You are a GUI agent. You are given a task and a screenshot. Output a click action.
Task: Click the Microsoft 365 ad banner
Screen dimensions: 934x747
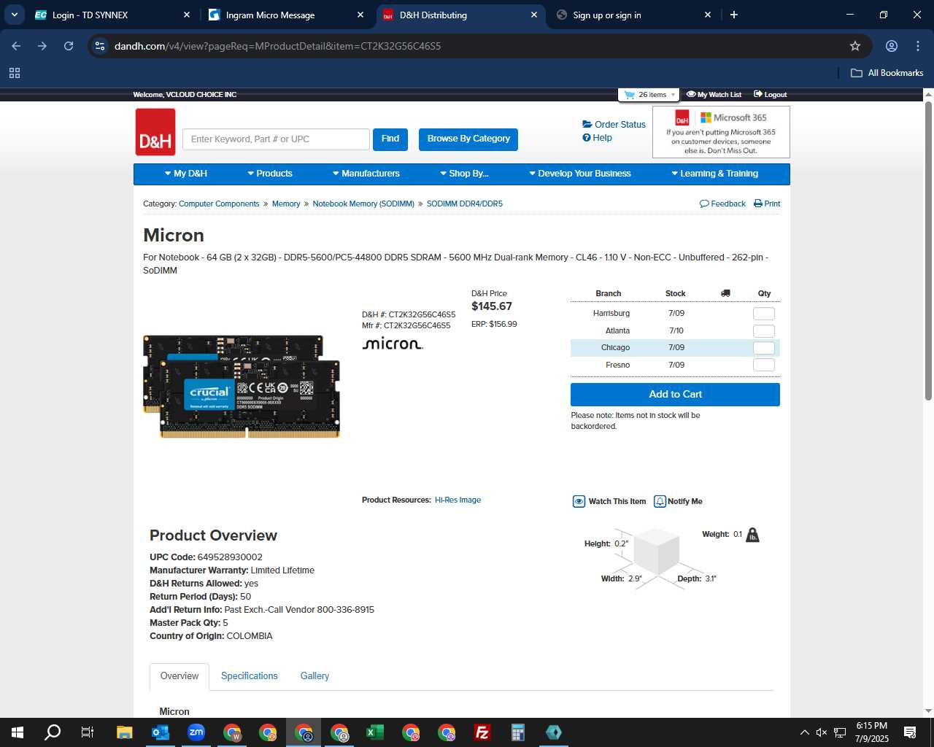pos(721,132)
